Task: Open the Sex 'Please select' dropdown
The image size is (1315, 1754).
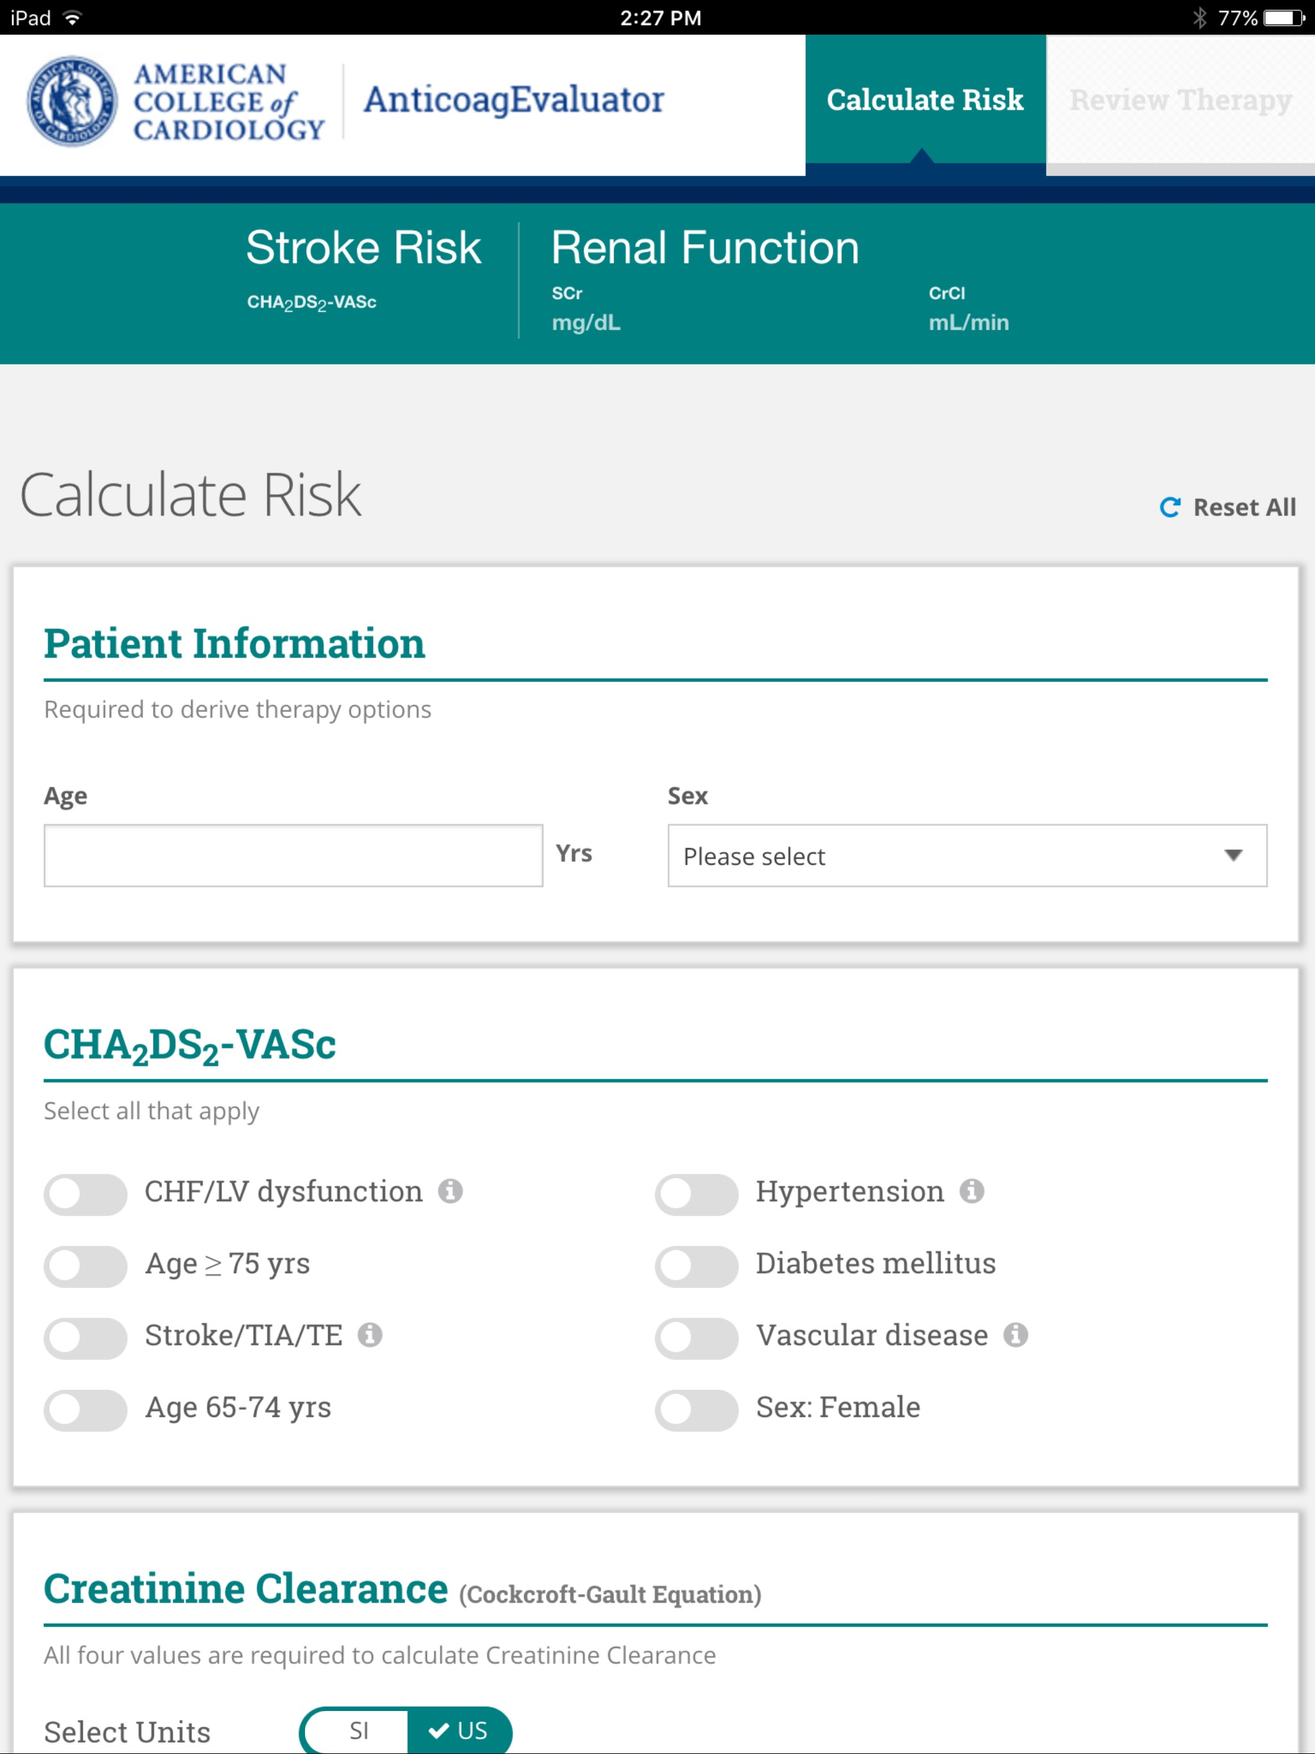Action: 966,856
